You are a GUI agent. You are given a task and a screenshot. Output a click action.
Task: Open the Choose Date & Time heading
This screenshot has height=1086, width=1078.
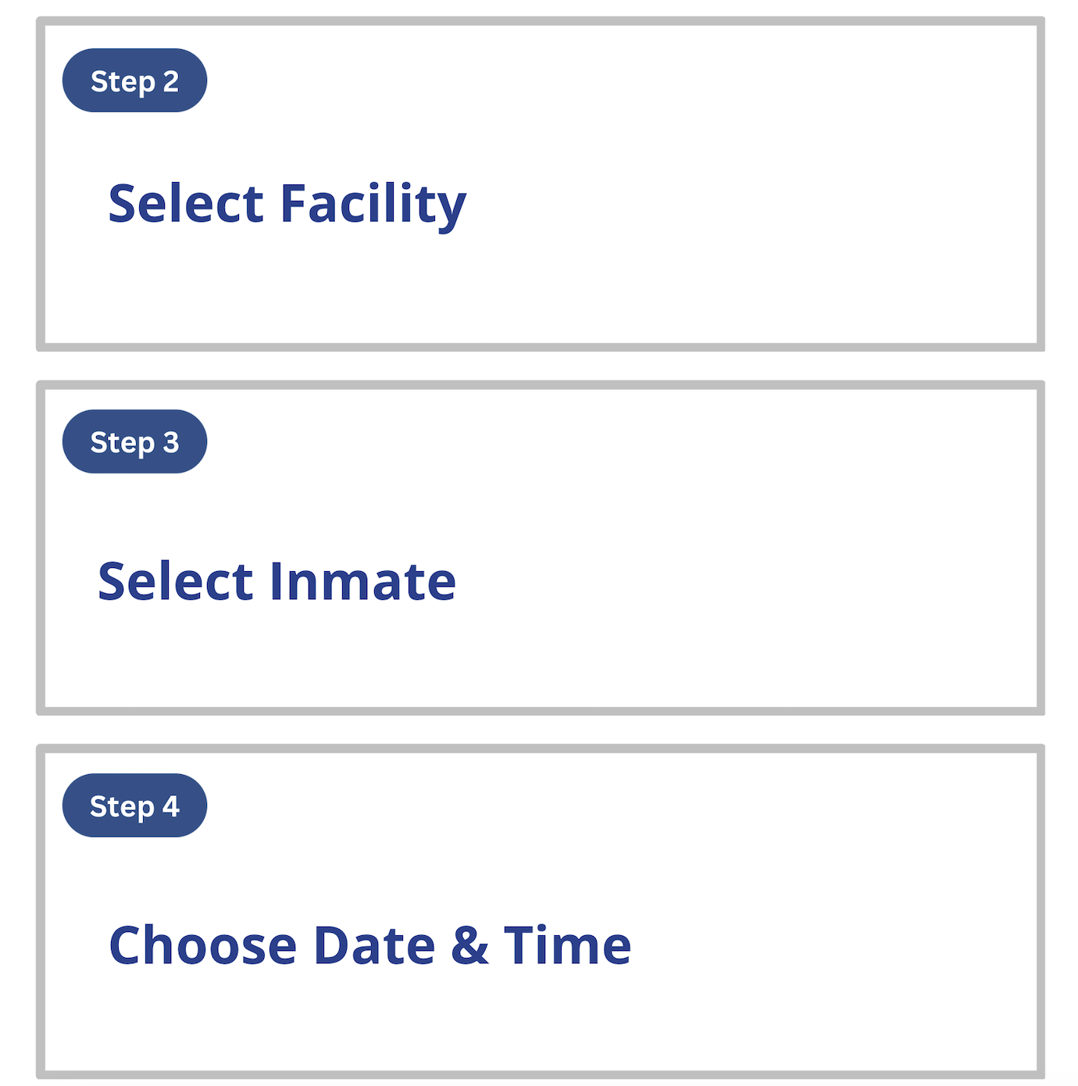pyautogui.click(x=369, y=945)
